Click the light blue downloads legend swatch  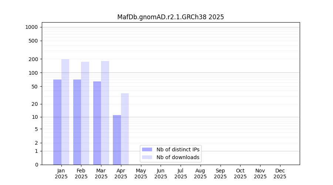(147, 157)
